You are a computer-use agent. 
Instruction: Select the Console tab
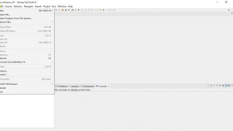coord(101,86)
